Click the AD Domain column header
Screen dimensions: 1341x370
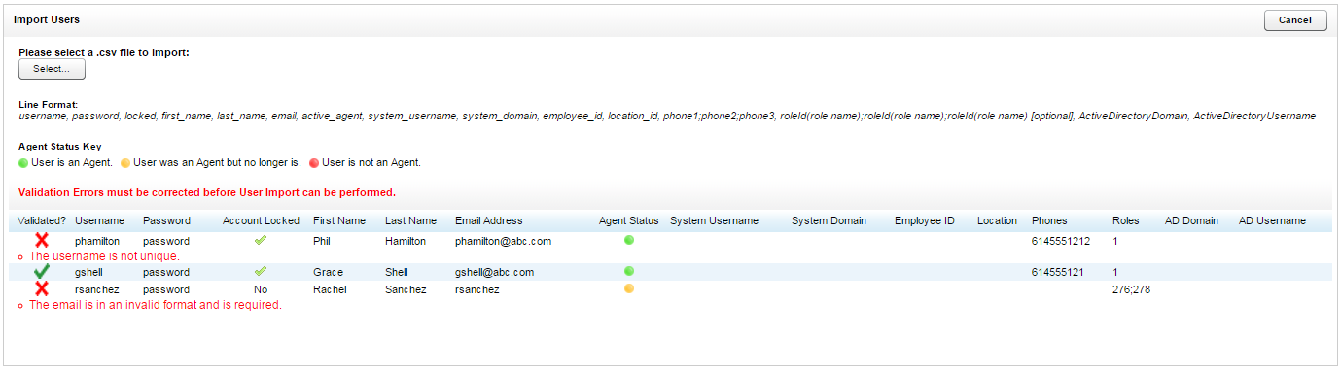pos(1191,220)
